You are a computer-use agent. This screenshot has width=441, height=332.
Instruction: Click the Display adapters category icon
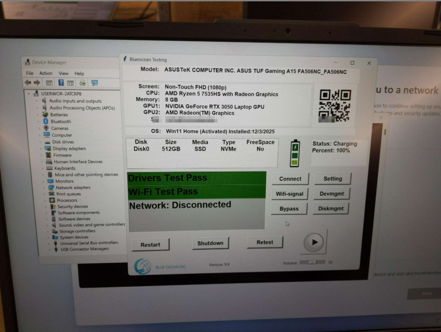(x=48, y=148)
